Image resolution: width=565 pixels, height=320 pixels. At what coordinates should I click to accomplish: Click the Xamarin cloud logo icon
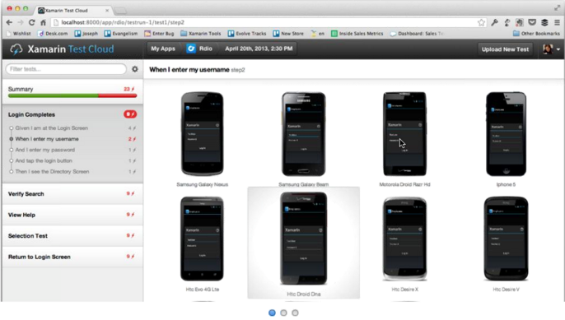click(16, 49)
